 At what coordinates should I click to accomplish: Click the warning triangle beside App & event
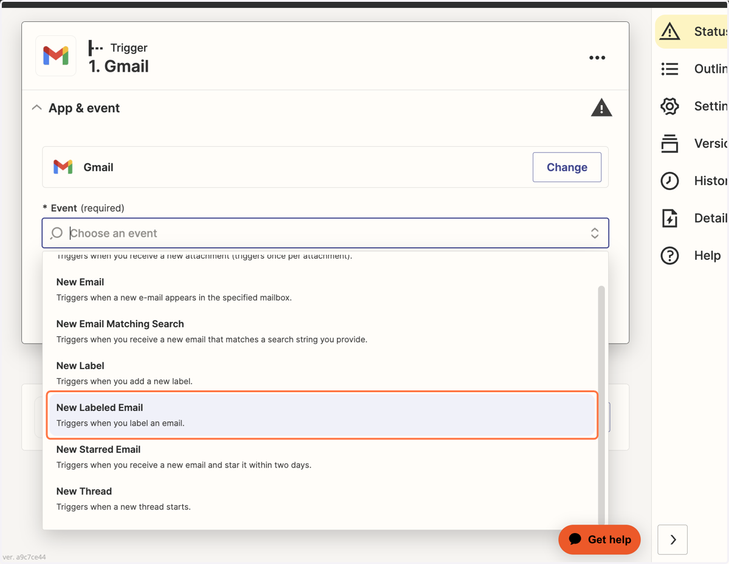[601, 107]
